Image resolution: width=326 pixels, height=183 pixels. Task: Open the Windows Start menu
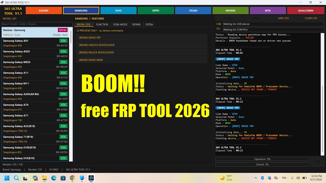tap(7, 178)
